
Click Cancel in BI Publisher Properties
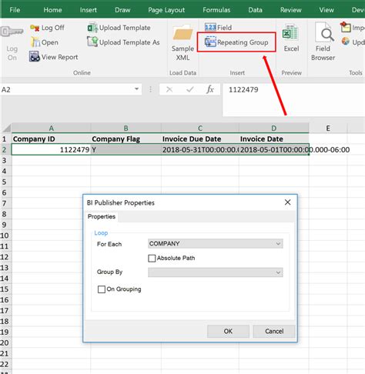[274, 331]
